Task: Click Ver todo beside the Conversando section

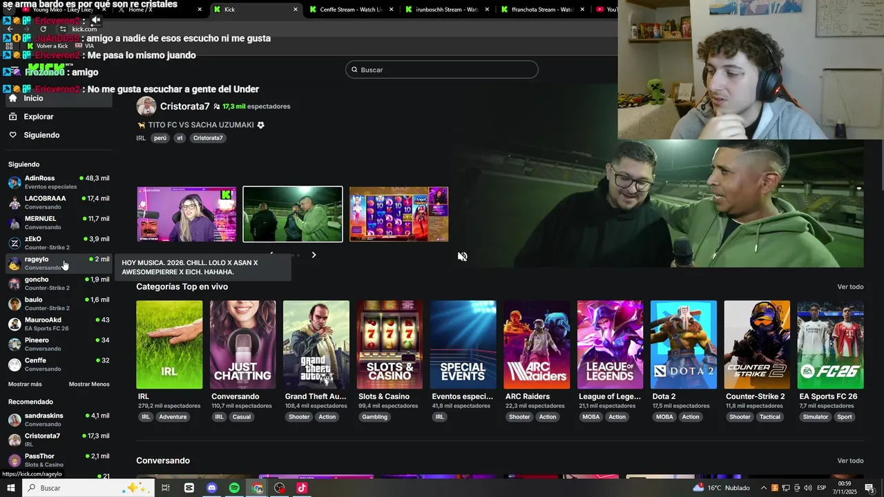Action: tap(850, 460)
